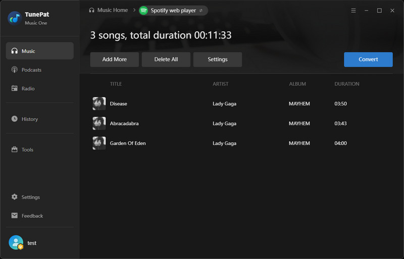Open the Music section
The width and height of the screenshot is (404, 259).
[x=40, y=51]
